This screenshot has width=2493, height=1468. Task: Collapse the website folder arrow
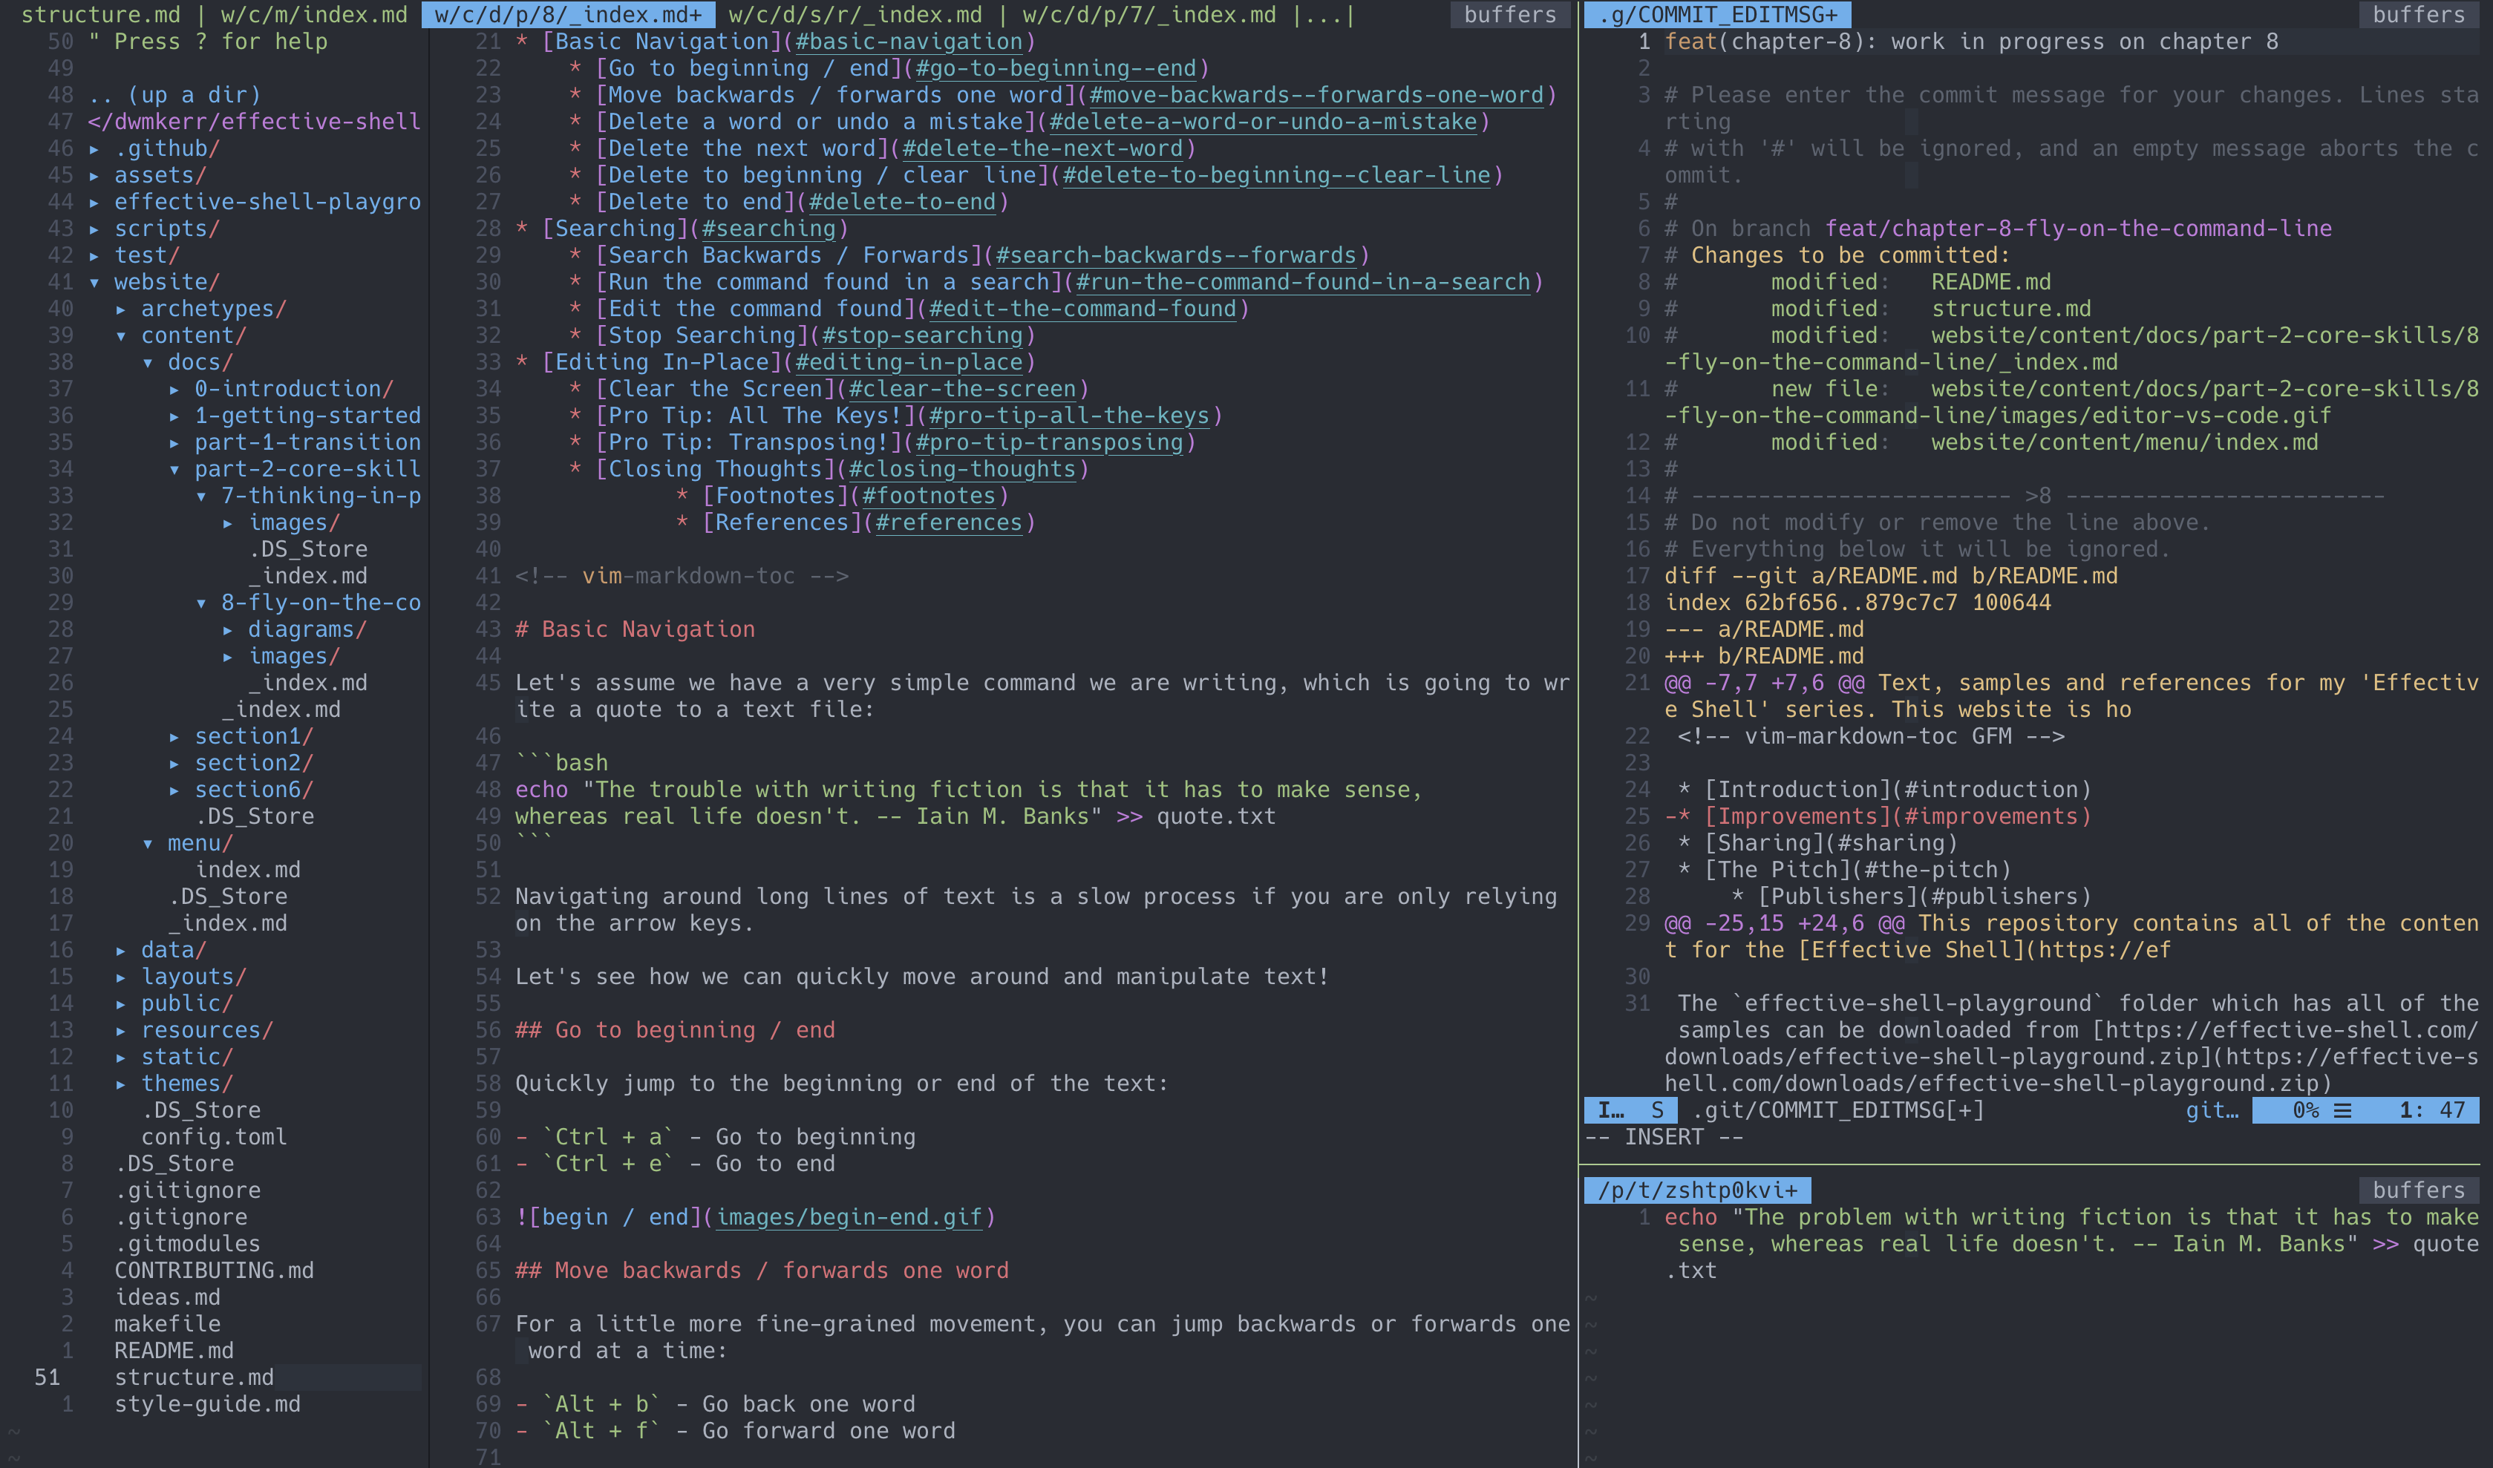point(94,282)
